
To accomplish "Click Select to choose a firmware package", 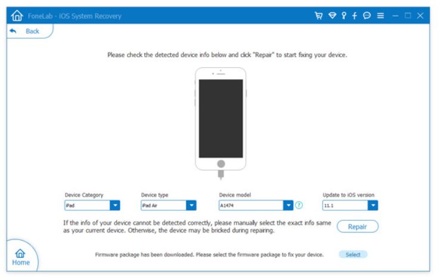I will [353, 254].
